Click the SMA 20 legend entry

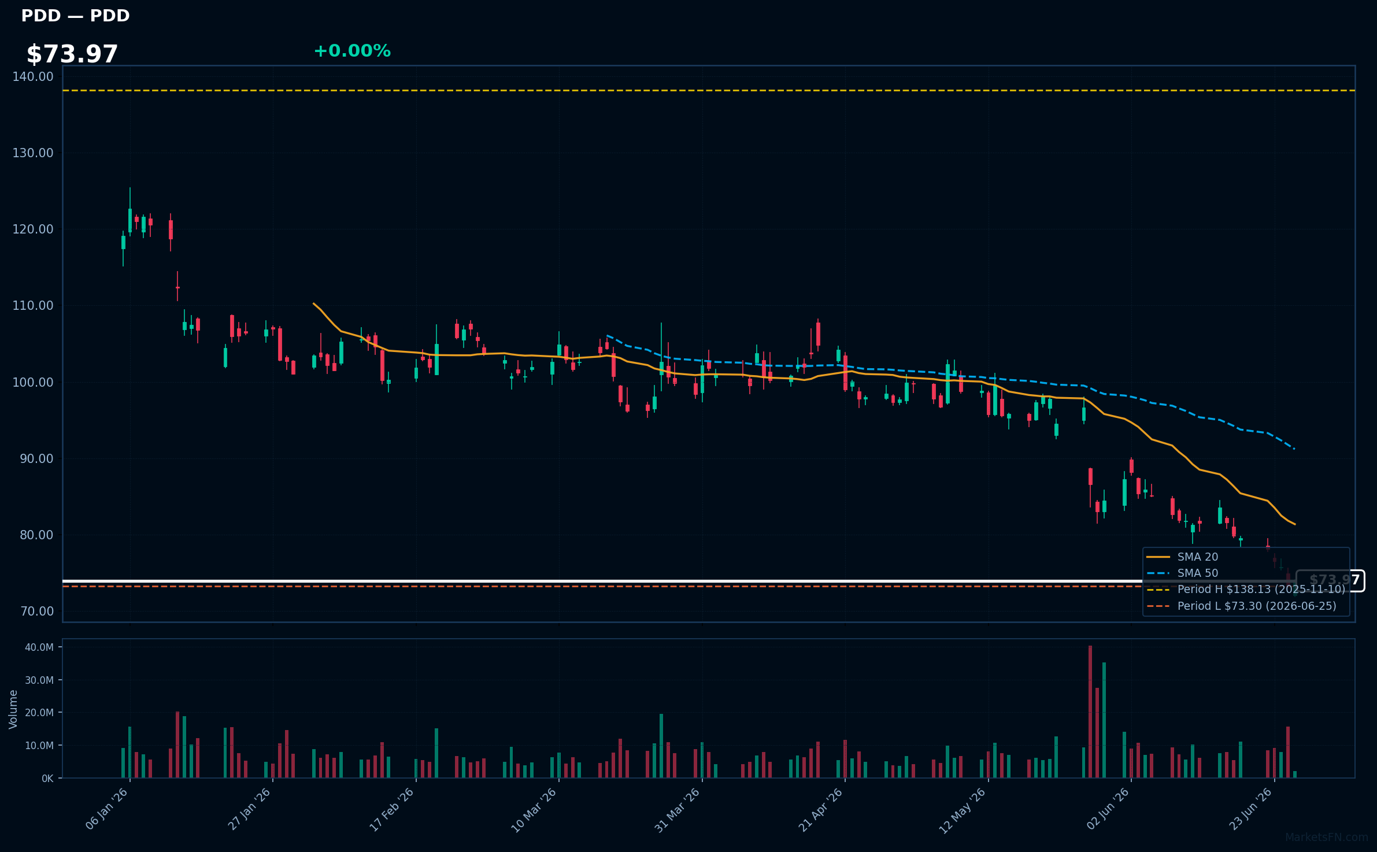pyautogui.click(x=1183, y=557)
